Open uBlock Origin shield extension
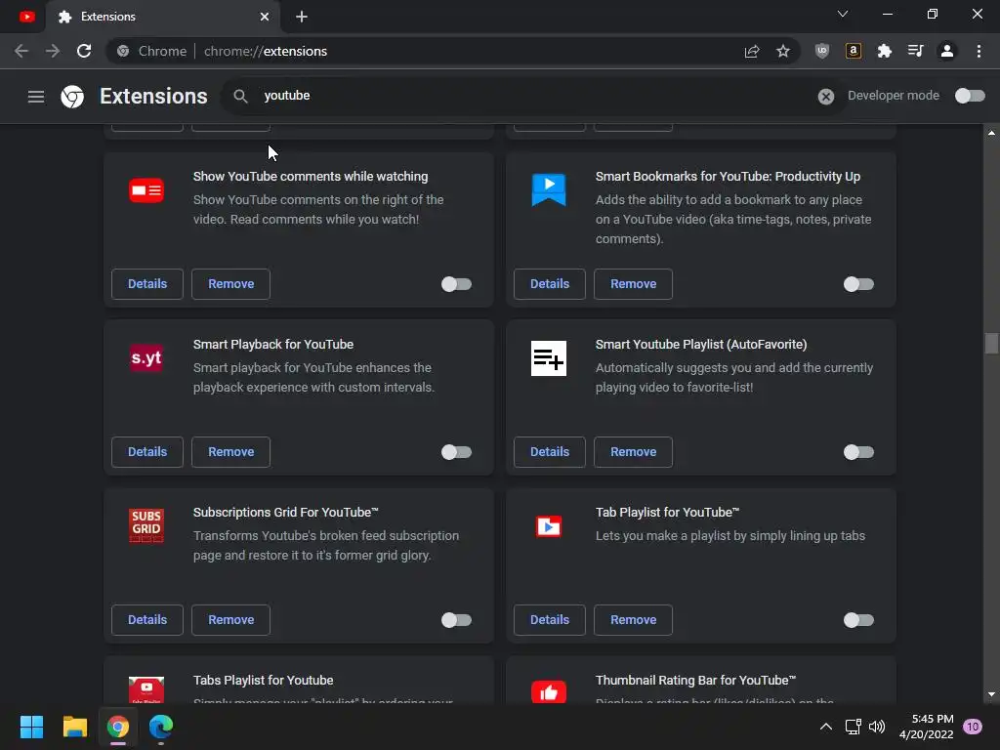1000x750 pixels. (x=822, y=51)
